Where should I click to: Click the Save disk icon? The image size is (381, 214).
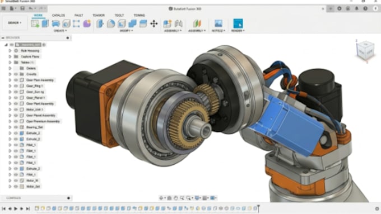coord(22,8)
